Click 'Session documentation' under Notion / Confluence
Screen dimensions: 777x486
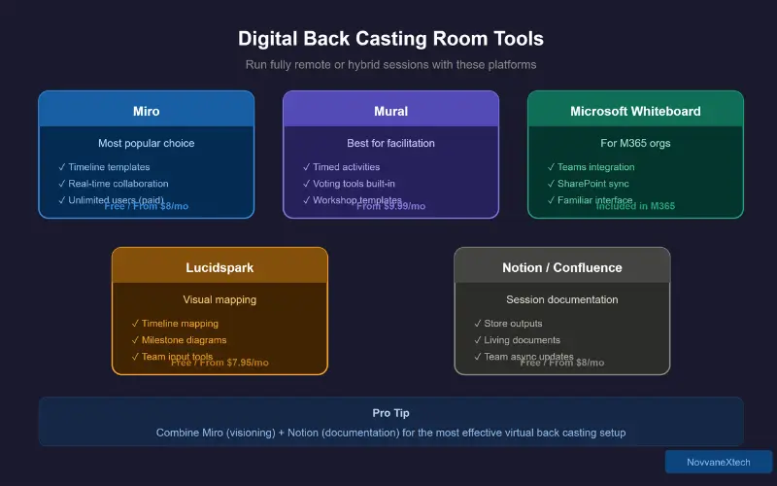point(562,300)
